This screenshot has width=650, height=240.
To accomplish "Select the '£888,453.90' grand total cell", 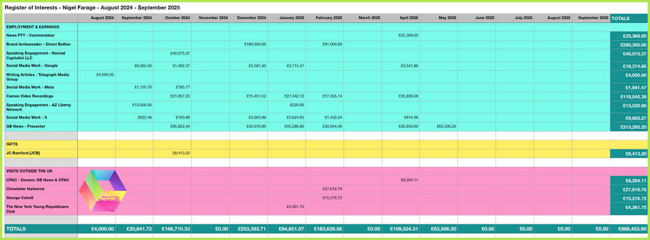I will coord(632,229).
